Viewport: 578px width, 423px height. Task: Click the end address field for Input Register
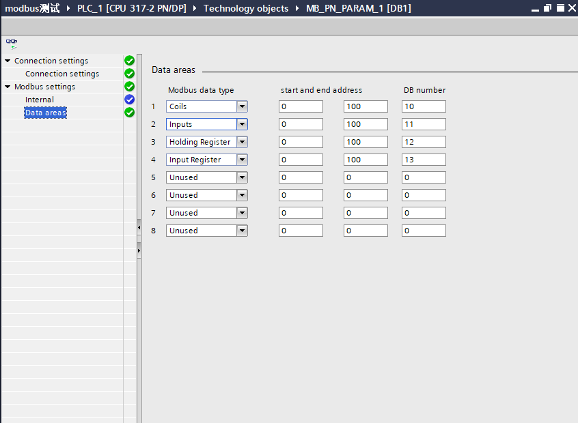[x=365, y=160]
